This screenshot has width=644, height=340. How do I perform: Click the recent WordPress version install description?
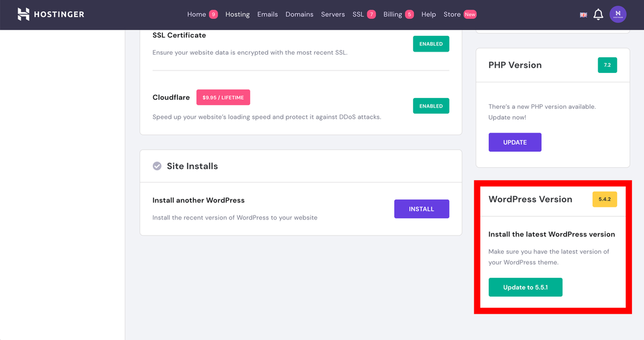click(235, 217)
